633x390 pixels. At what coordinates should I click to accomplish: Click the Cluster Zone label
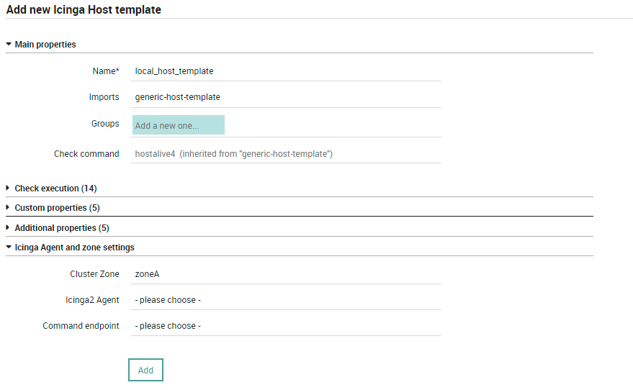coord(94,274)
